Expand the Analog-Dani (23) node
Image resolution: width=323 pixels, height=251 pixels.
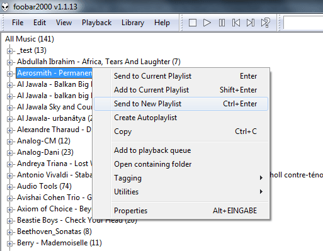[x=9, y=153]
